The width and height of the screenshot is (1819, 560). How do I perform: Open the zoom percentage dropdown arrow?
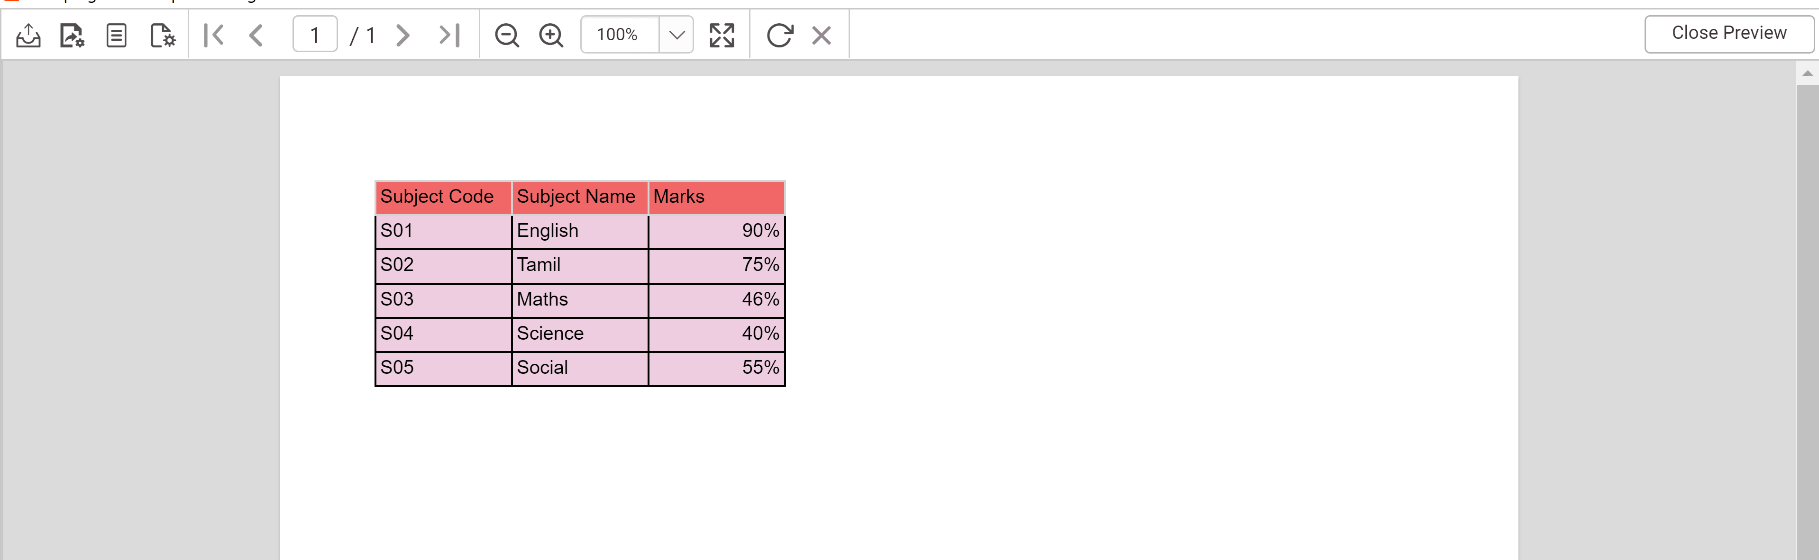pos(676,35)
